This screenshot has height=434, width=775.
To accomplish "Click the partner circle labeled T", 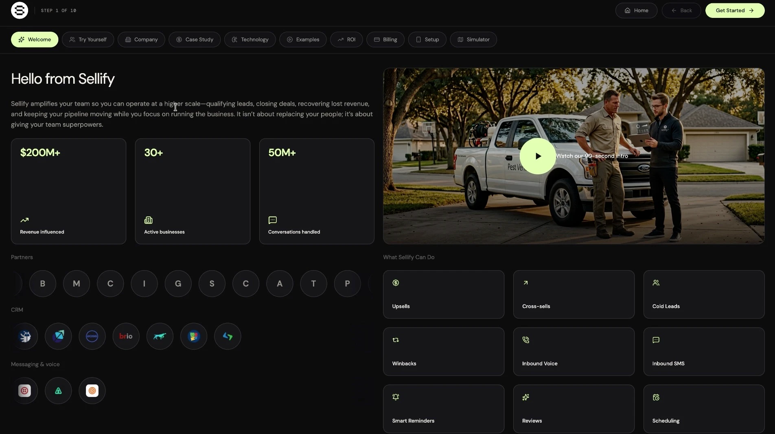I will [313, 284].
